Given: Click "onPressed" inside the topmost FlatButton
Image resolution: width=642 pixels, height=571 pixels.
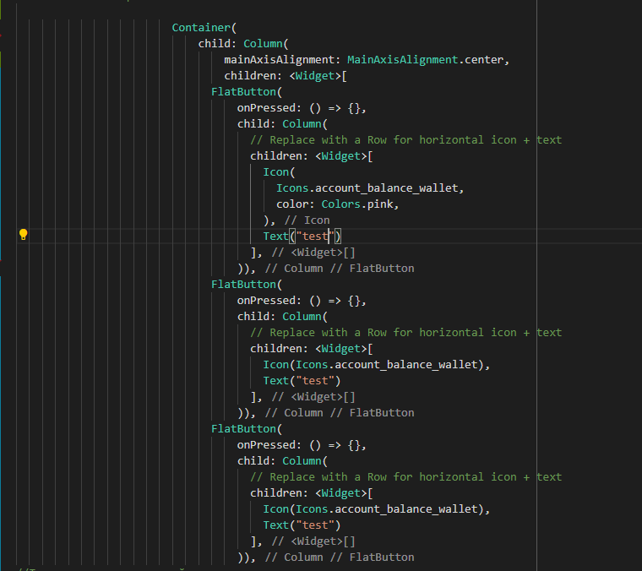Looking at the screenshot, I should pyautogui.click(x=266, y=108).
